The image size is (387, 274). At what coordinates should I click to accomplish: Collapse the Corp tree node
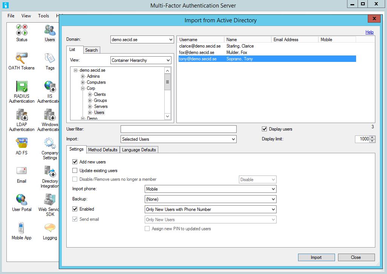[83, 88]
